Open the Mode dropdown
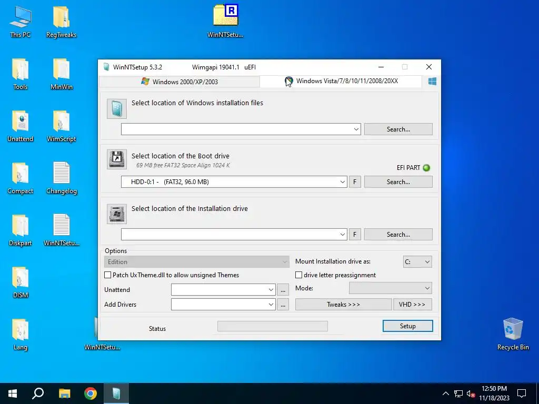The width and height of the screenshot is (539, 404). 391,288
